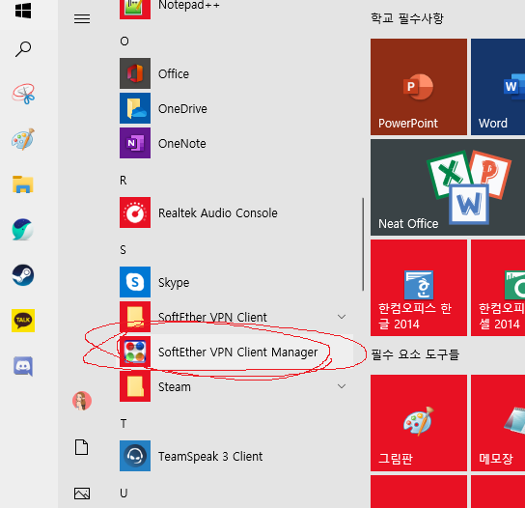Jump to letter U section header

[x=124, y=494]
